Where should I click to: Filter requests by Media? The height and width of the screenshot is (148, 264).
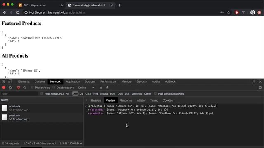104,94
